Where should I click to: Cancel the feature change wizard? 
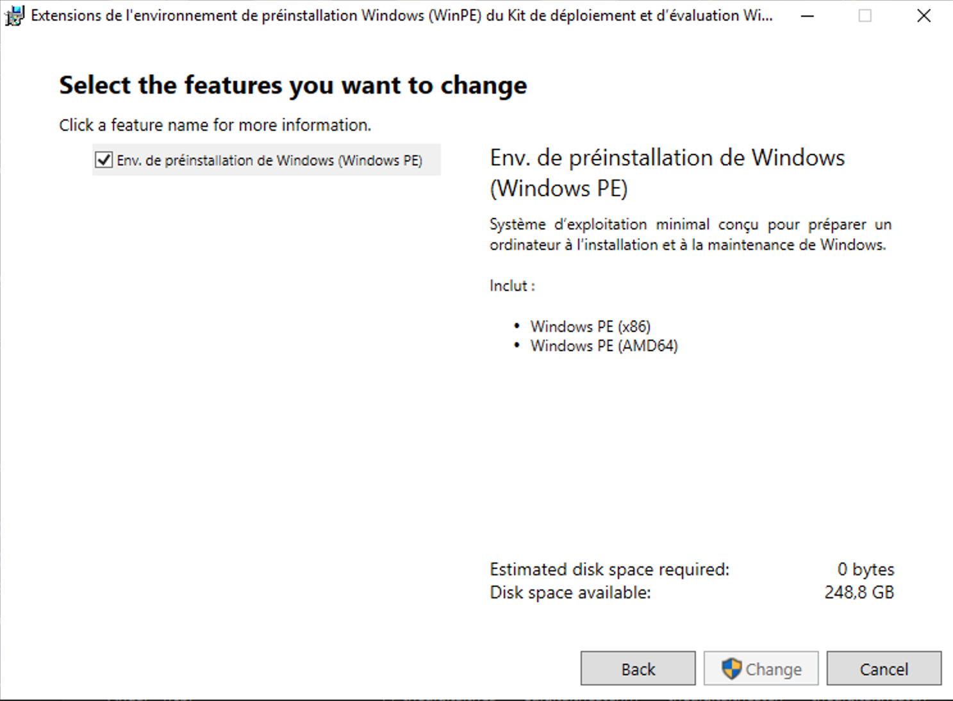[884, 669]
